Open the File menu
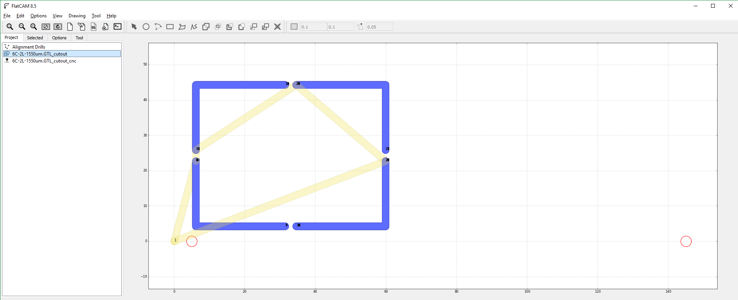Image resolution: width=738 pixels, height=300 pixels. [x=7, y=16]
